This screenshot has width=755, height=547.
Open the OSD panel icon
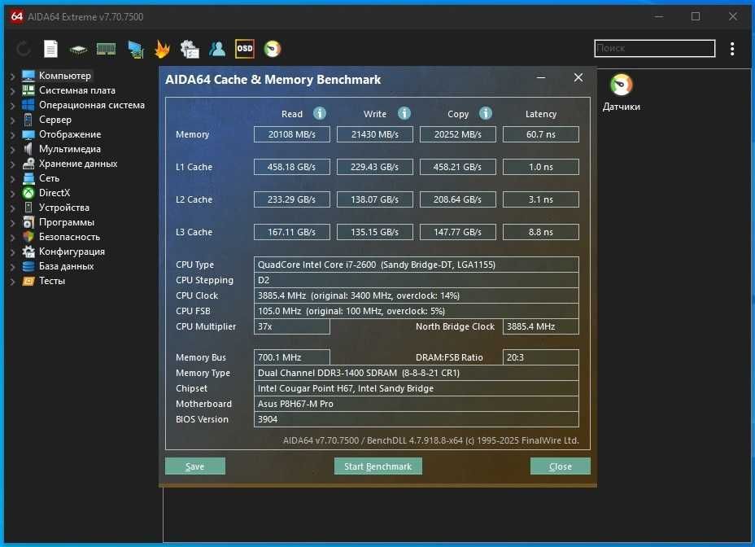pos(245,49)
